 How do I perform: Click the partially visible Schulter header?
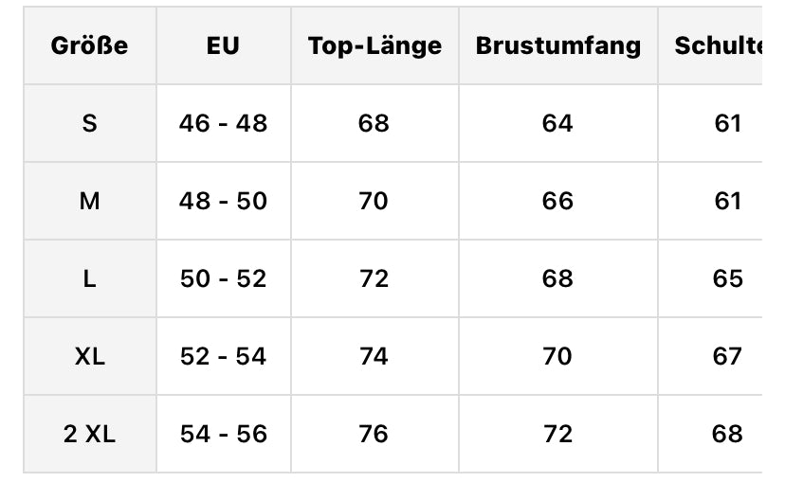[x=718, y=45]
